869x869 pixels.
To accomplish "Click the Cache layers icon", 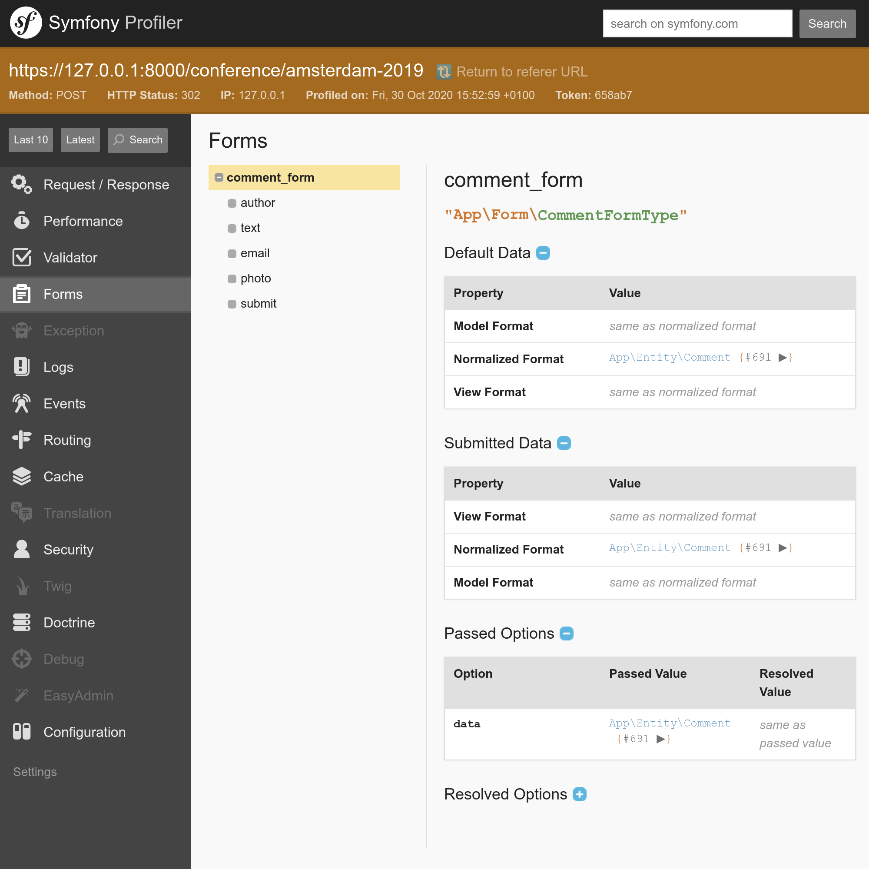I will (x=22, y=476).
